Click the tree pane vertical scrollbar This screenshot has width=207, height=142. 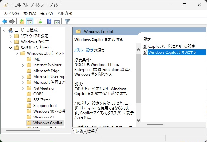[68, 51]
